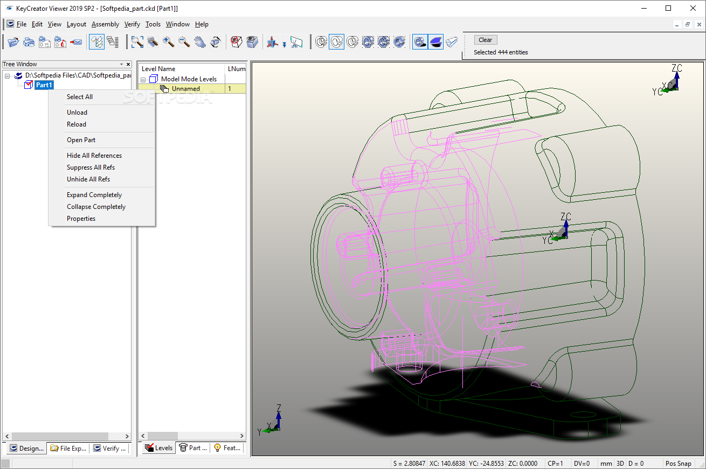Click the red crossed cube icon

point(236,42)
